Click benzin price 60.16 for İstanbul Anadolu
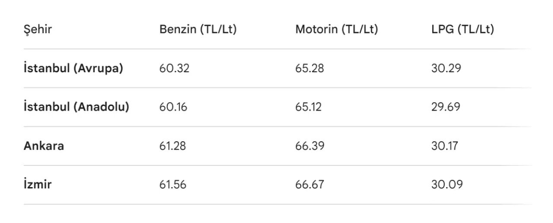The image size is (553, 223). (x=173, y=107)
